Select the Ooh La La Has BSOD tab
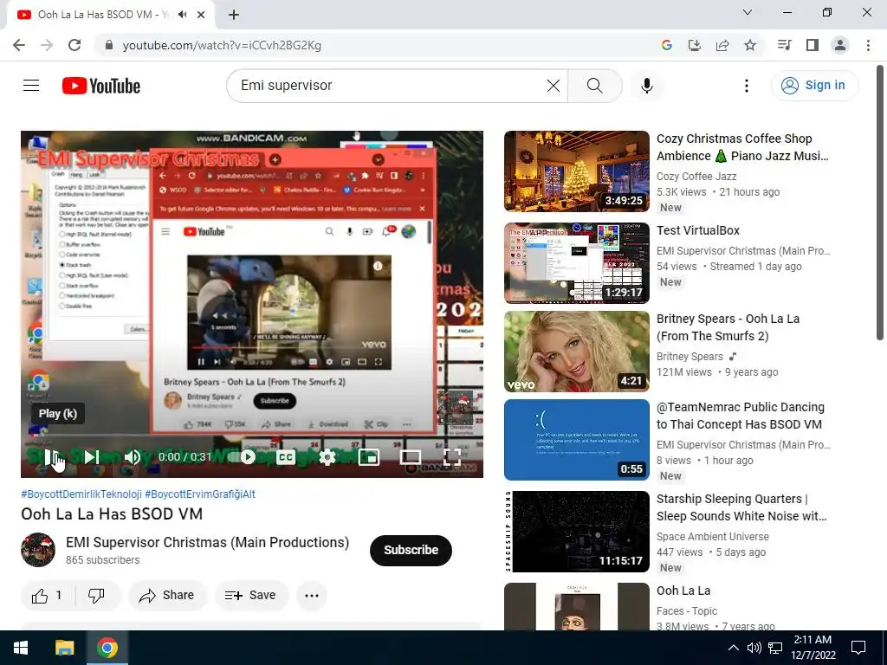The image size is (887, 665). pyautogui.click(x=104, y=15)
